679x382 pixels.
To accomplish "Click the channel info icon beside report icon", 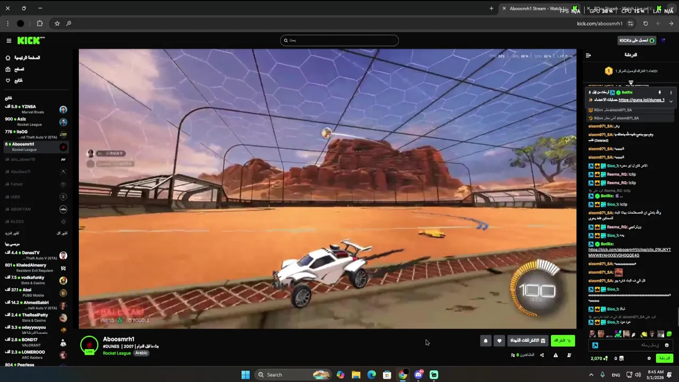I will click(x=569, y=355).
